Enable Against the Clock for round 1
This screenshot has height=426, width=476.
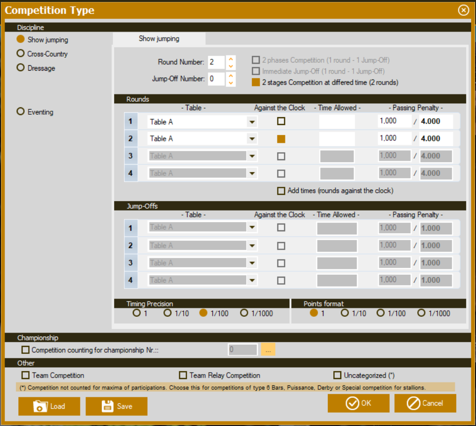pyautogui.click(x=281, y=121)
